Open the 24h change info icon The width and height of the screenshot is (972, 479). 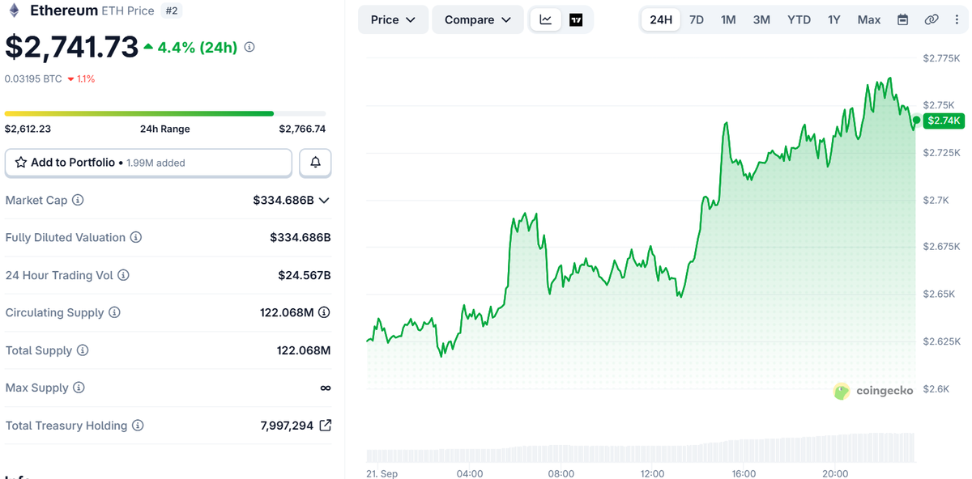coord(249,48)
